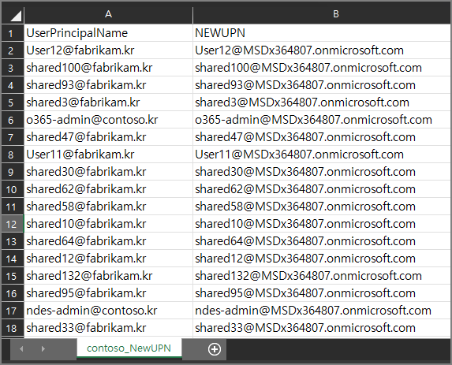Select cell User12@MSDx364807.onmicrosoft.com
The image size is (452, 365).
321,50
